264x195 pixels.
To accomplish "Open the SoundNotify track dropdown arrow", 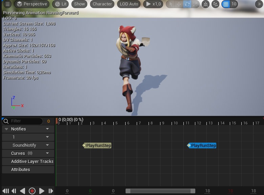I will (47, 145).
